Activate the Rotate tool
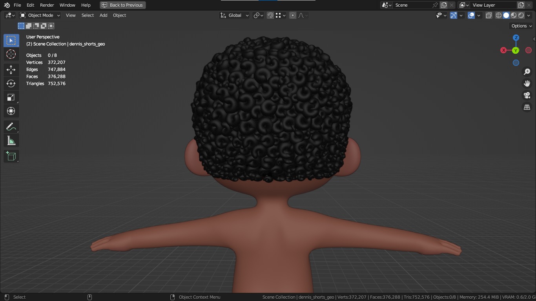Image resolution: width=536 pixels, height=301 pixels. click(x=11, y=83)
